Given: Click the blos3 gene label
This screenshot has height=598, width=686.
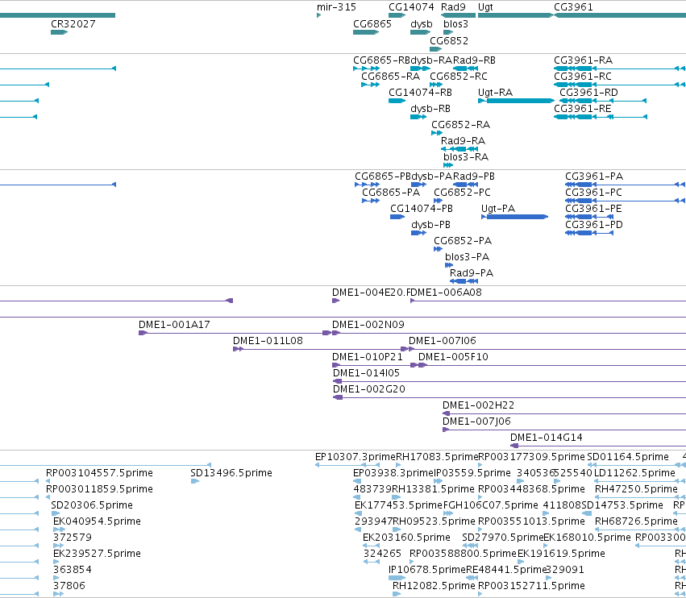Looking at the screenshot, I should [455, 23].
